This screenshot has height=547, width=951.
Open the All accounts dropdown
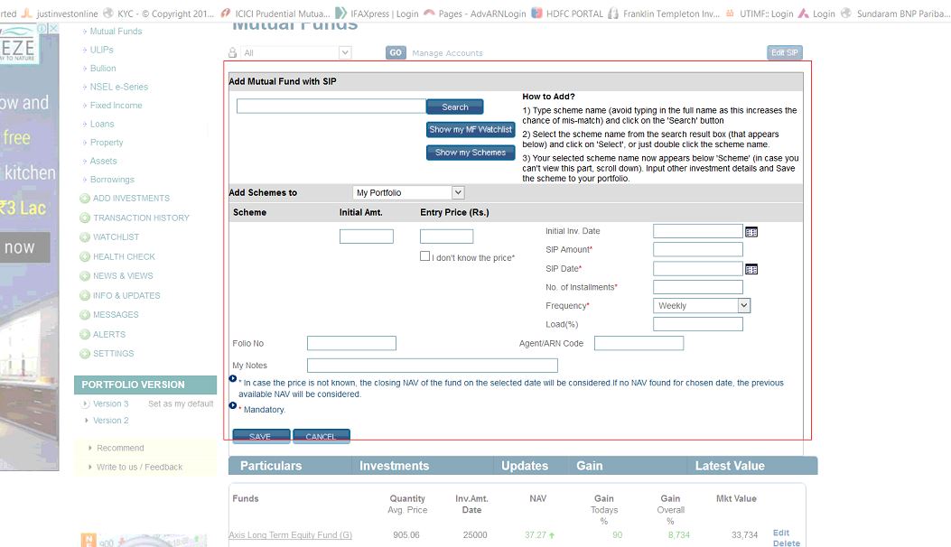[x=344, y=53]
